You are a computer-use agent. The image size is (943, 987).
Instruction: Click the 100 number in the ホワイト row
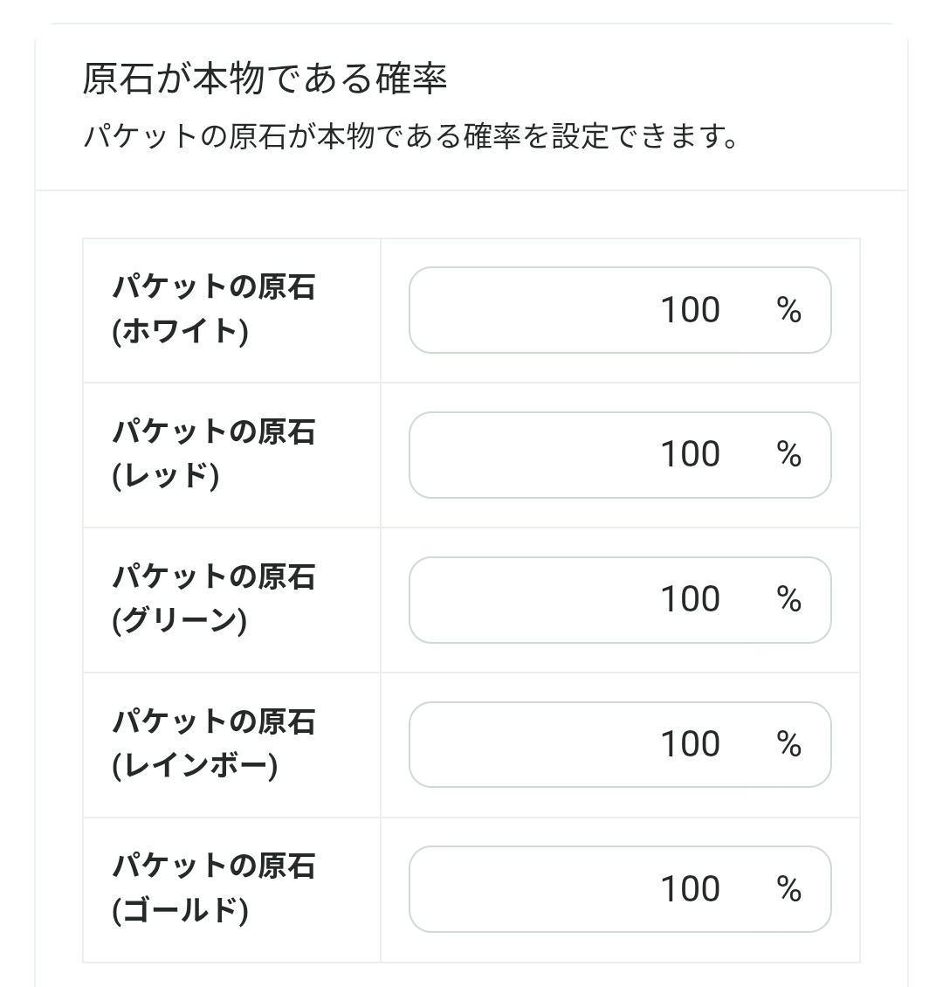(x=690, y=310)
